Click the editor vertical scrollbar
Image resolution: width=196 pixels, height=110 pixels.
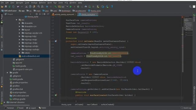click(183, 49)
